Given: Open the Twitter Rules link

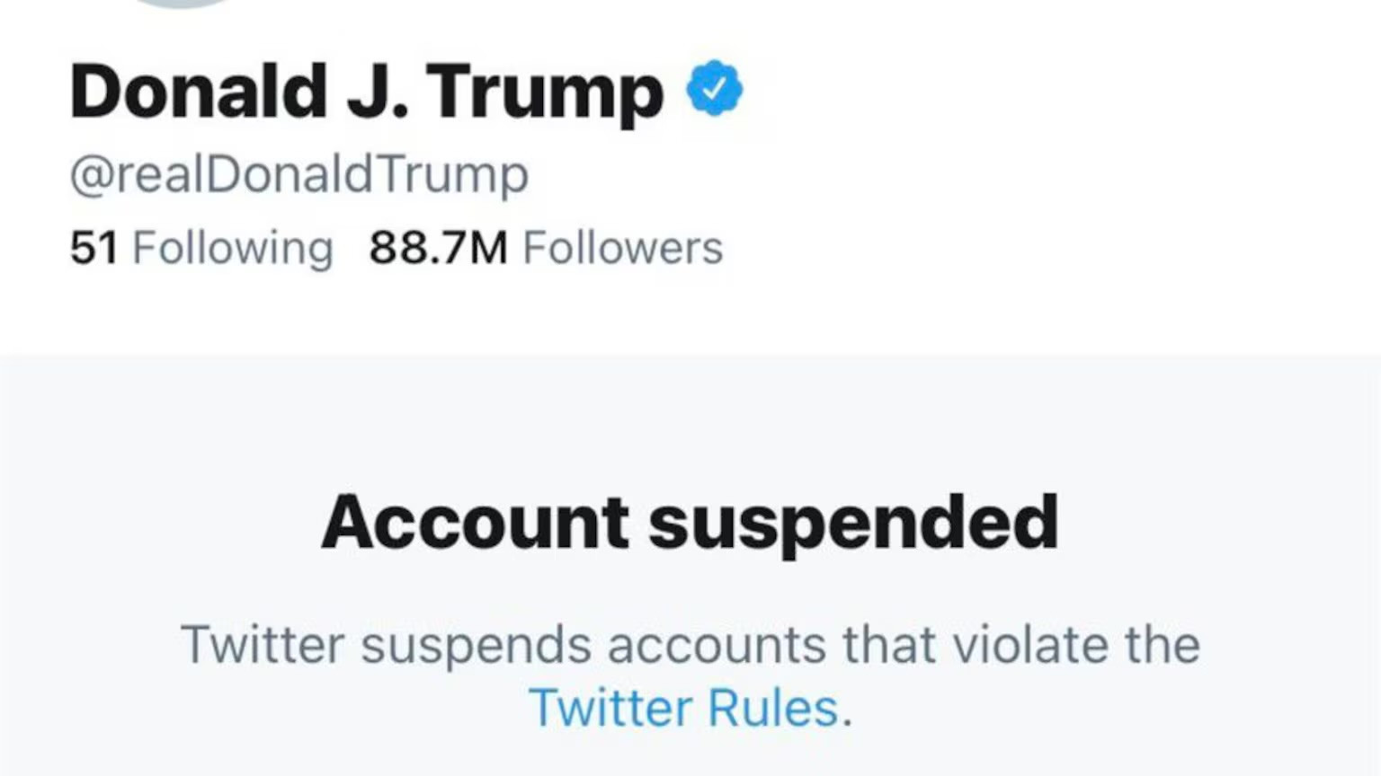Looking at the screenshot, I should coord(683,708).
